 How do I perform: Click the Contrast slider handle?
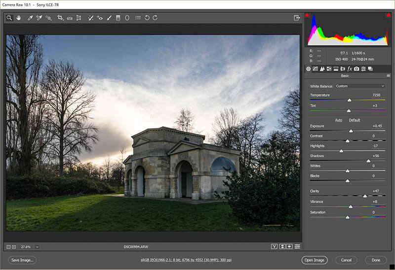click(x=348, y=141)
